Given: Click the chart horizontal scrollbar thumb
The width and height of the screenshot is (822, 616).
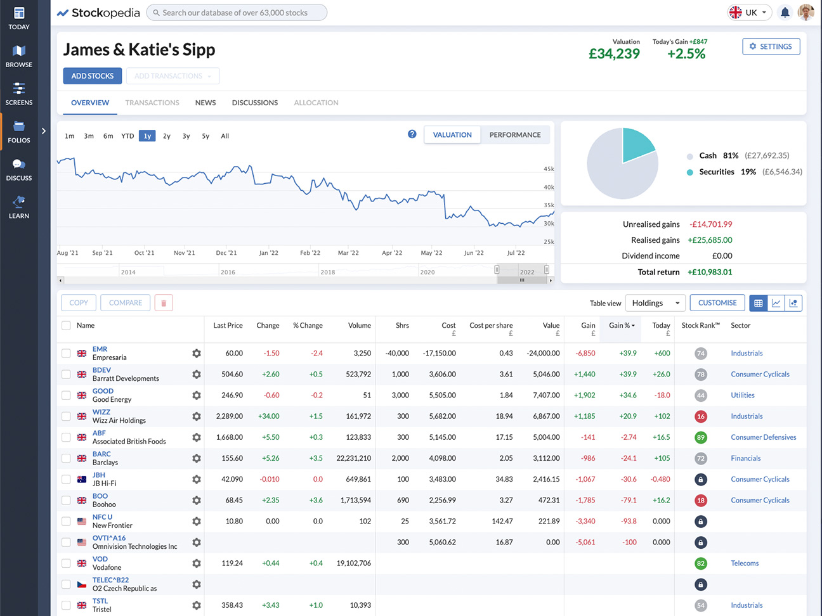Looking at the screenshot, I should point(522,280).
